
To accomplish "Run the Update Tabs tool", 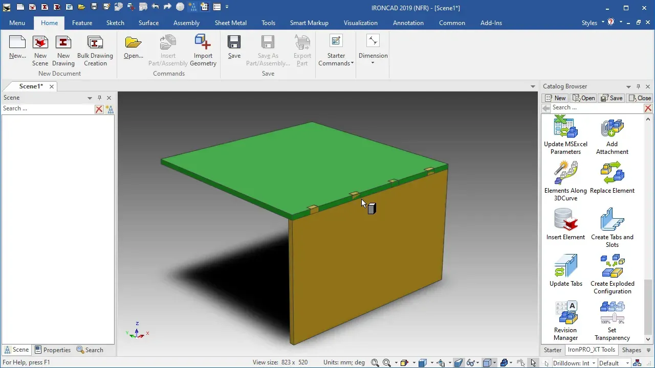I will point(565,271).
